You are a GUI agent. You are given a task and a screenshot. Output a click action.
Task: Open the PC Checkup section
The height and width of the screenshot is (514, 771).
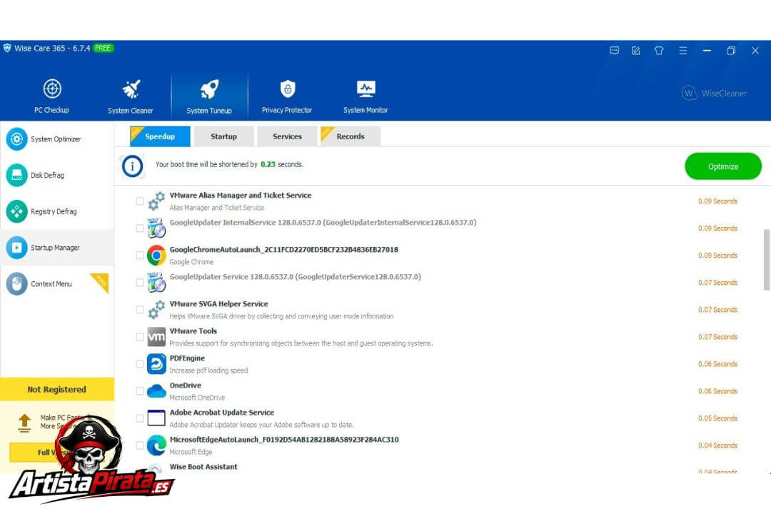click(x=51, y=96)
